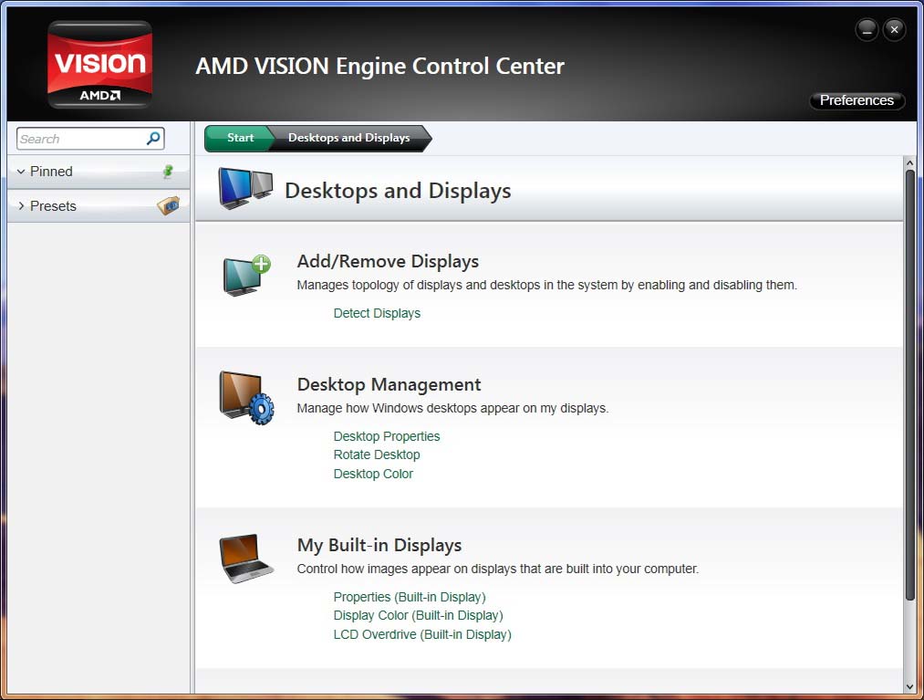
Task: Click the Desktops and Displays dual-monitor icon
Action: pos(245,188)
